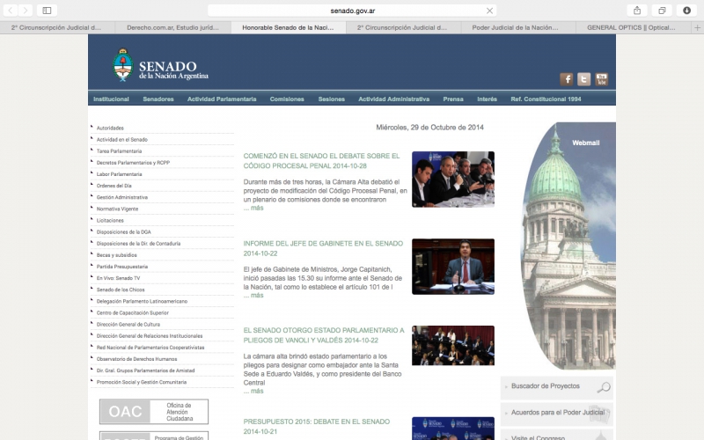Image resolution: width=704 pixels, height=440 pixels.
Task: Open Disposiciones de la Dir. de Contaduría
Action: tap(138, 244)
